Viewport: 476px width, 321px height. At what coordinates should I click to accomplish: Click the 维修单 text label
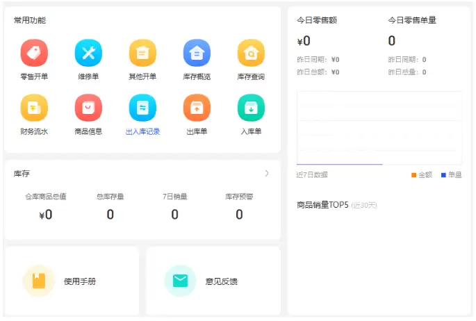tap(88, 76)
